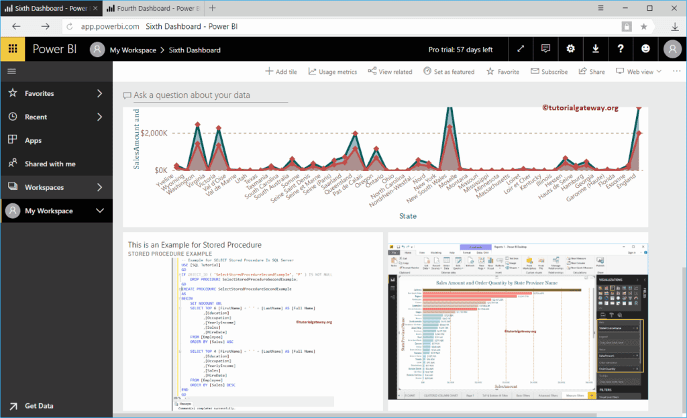Reload the page with refresh icon
The height and width of the screenshot is (418, 687).
pos(70,27)
